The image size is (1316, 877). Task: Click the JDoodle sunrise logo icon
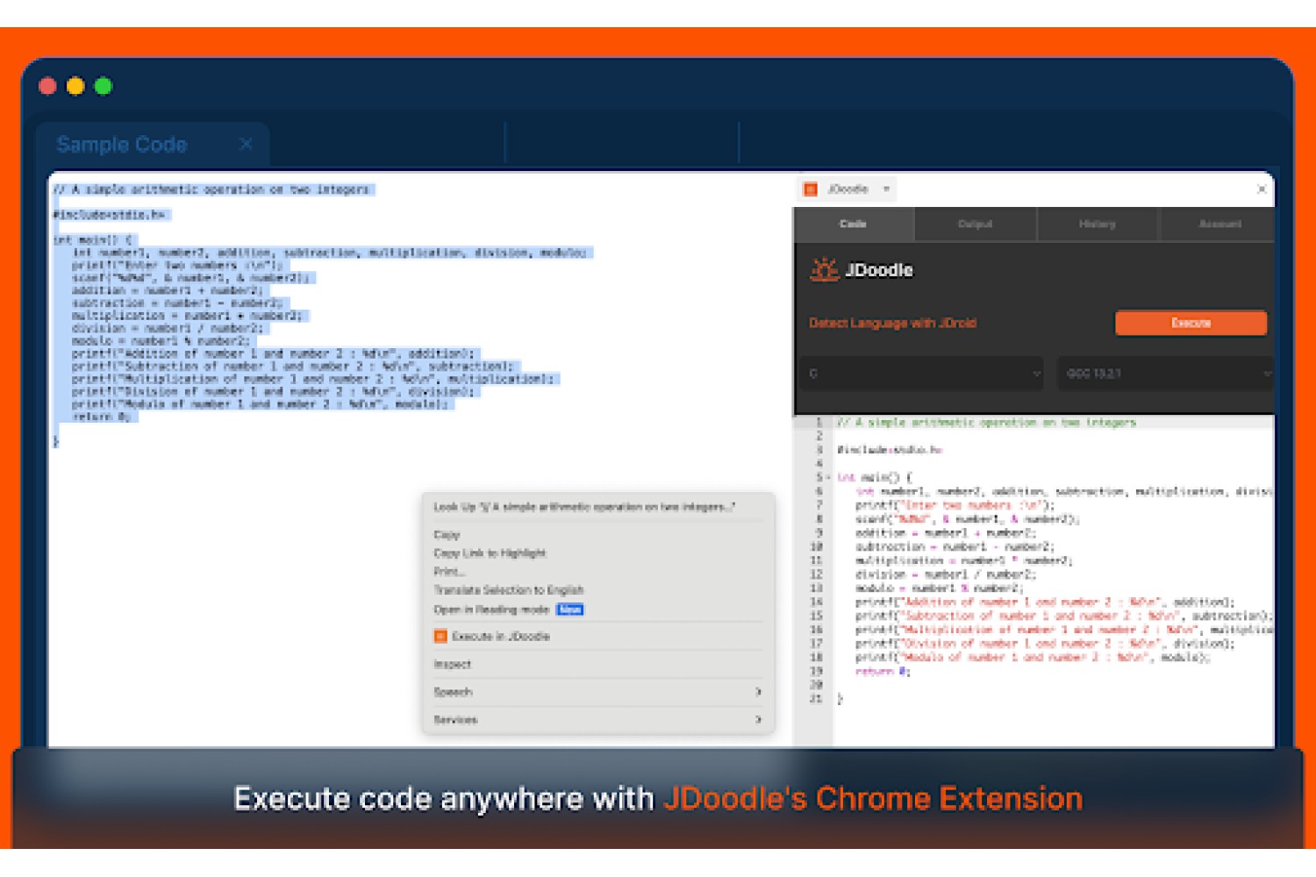pyautogui.click(x=824, y=269)
